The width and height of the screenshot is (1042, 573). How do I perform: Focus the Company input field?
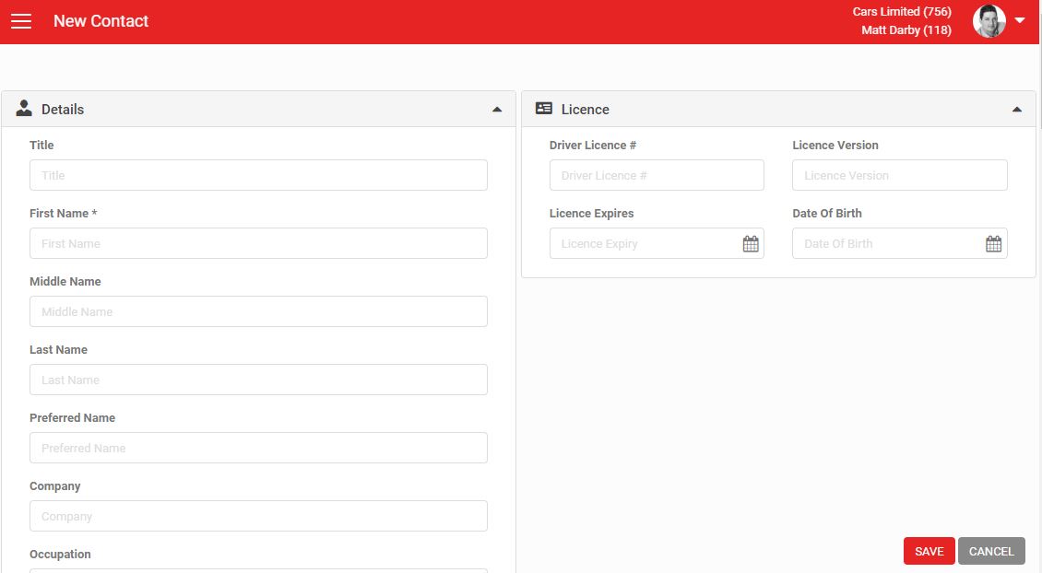[x=258, y=516]
